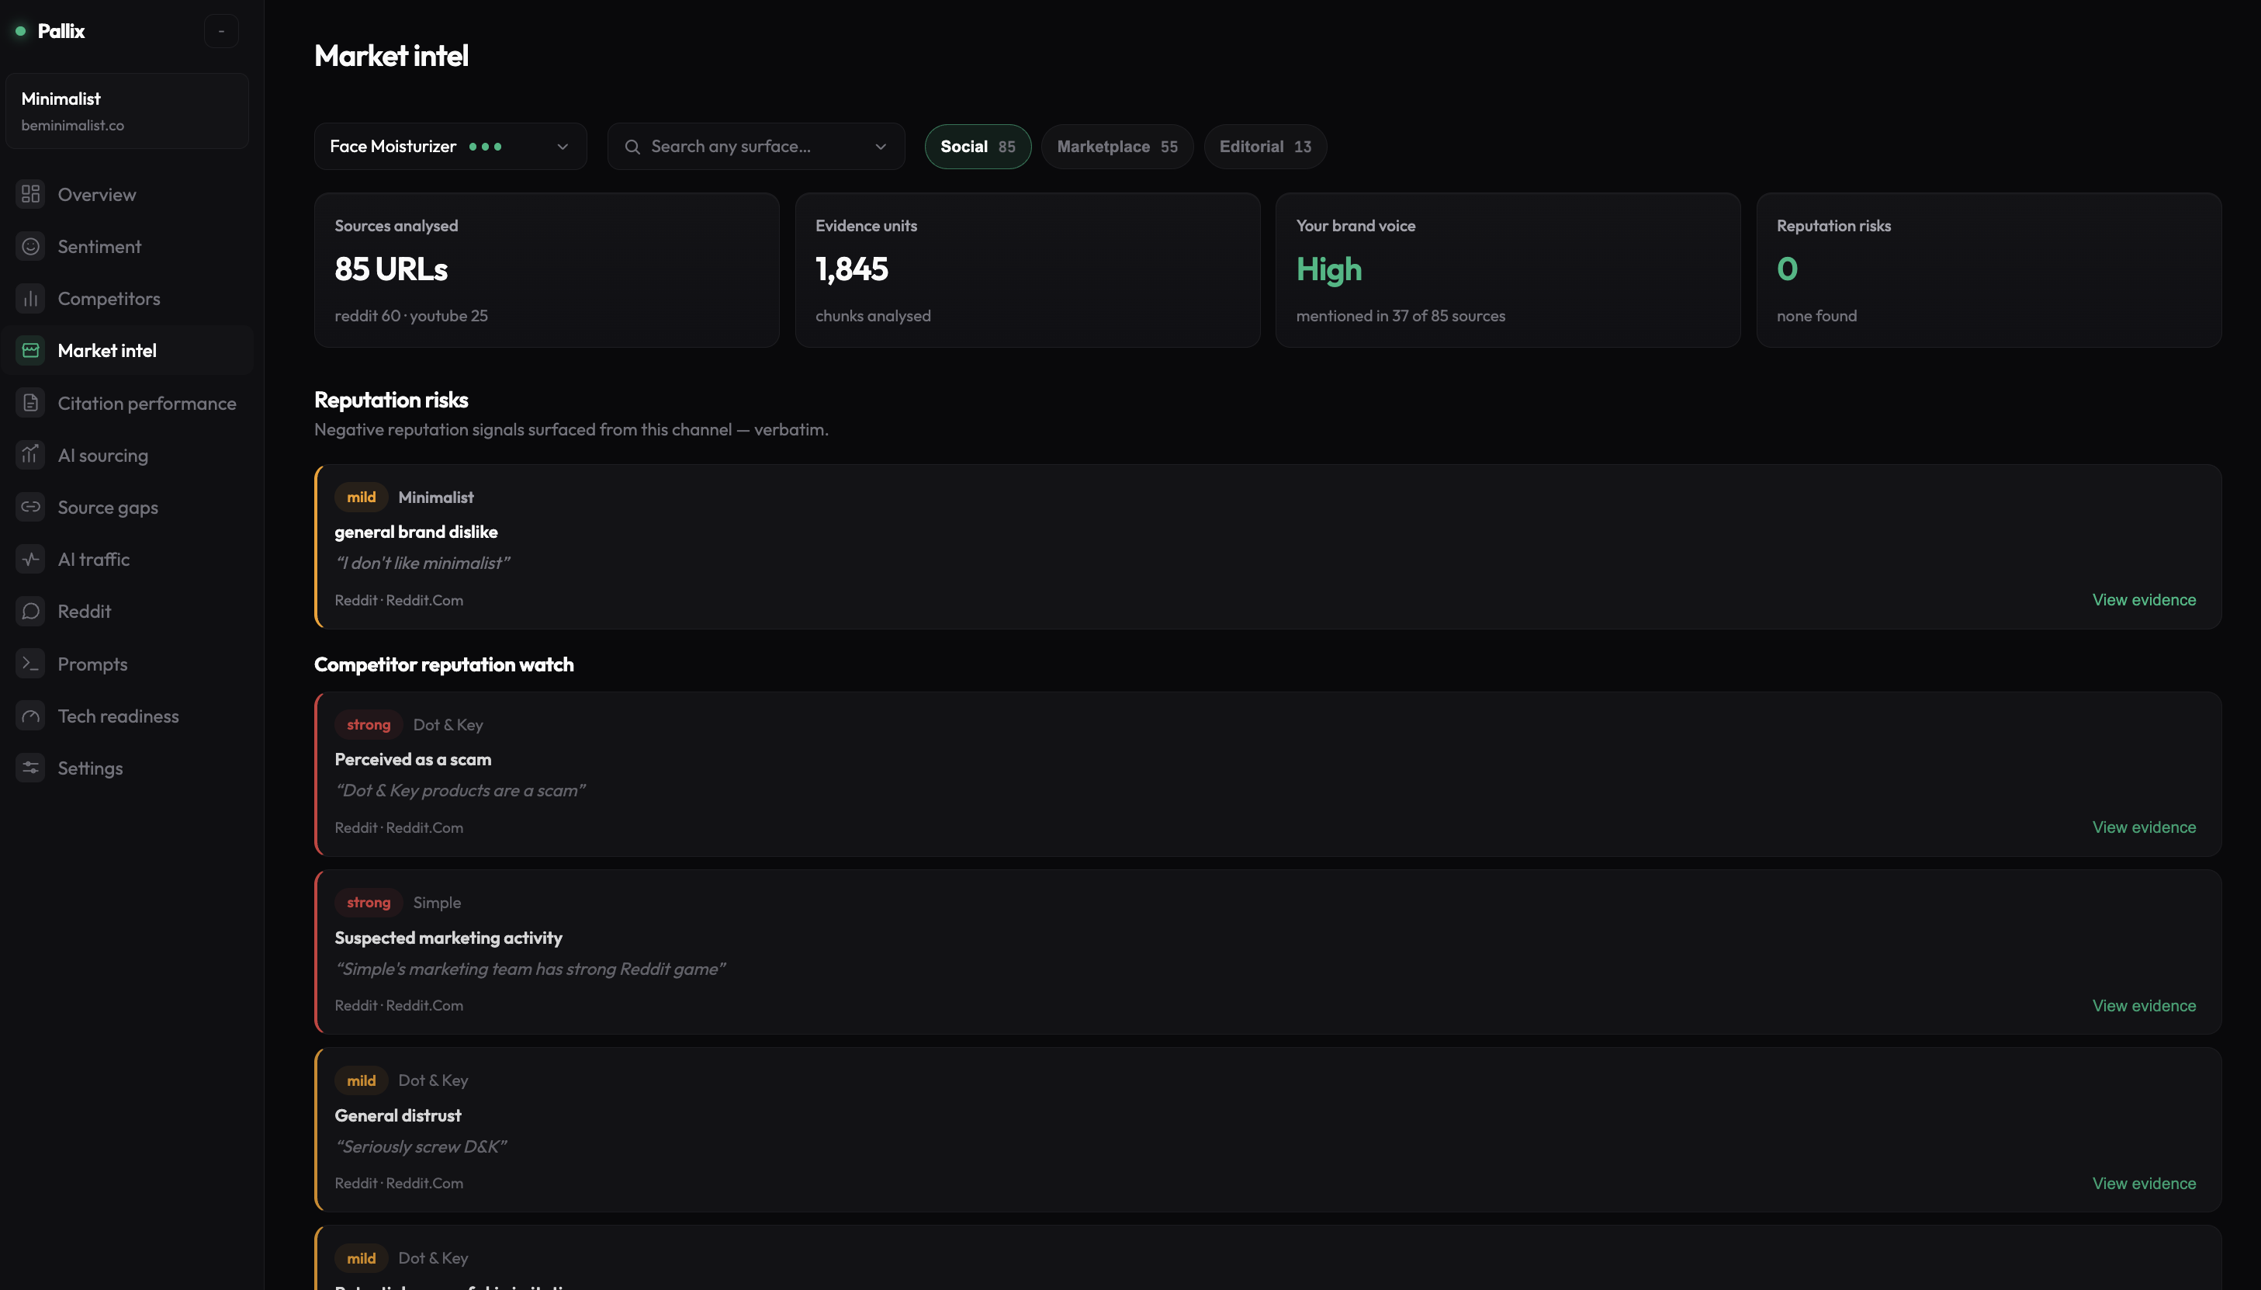2261x1290 pixels.
Task: Click the mild badge on Minimalist card
Action: 362,497
